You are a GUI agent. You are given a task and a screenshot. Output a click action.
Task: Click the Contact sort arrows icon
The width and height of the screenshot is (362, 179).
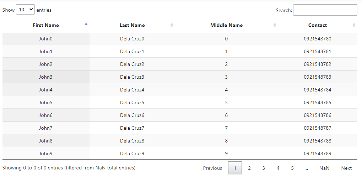(354, 25)
